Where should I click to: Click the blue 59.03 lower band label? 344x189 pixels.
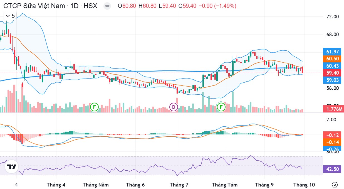coord(332,80)
